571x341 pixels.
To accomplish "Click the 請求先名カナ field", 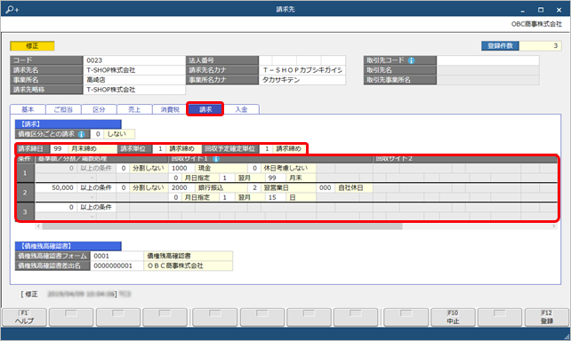I will [x=302, y=70].
